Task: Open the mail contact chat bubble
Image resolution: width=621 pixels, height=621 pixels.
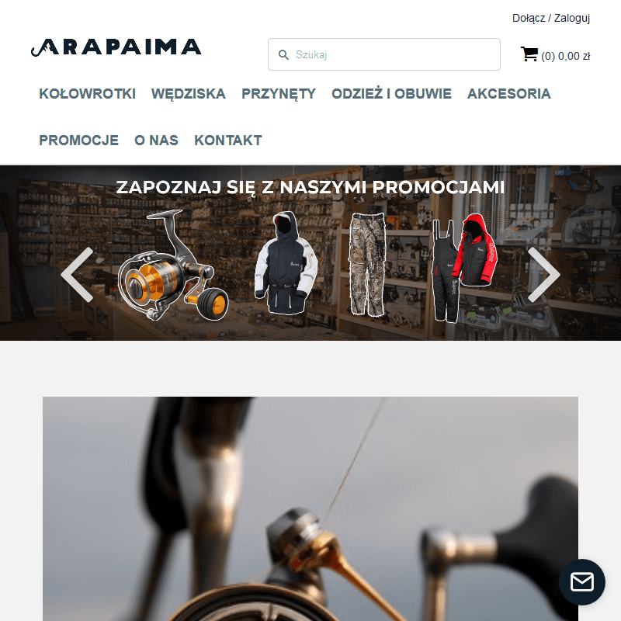Action: [581, 581]
